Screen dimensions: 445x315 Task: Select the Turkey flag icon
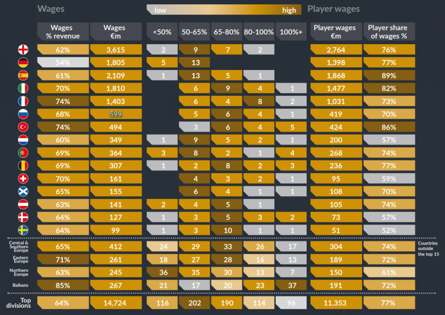tap(23, 128)
